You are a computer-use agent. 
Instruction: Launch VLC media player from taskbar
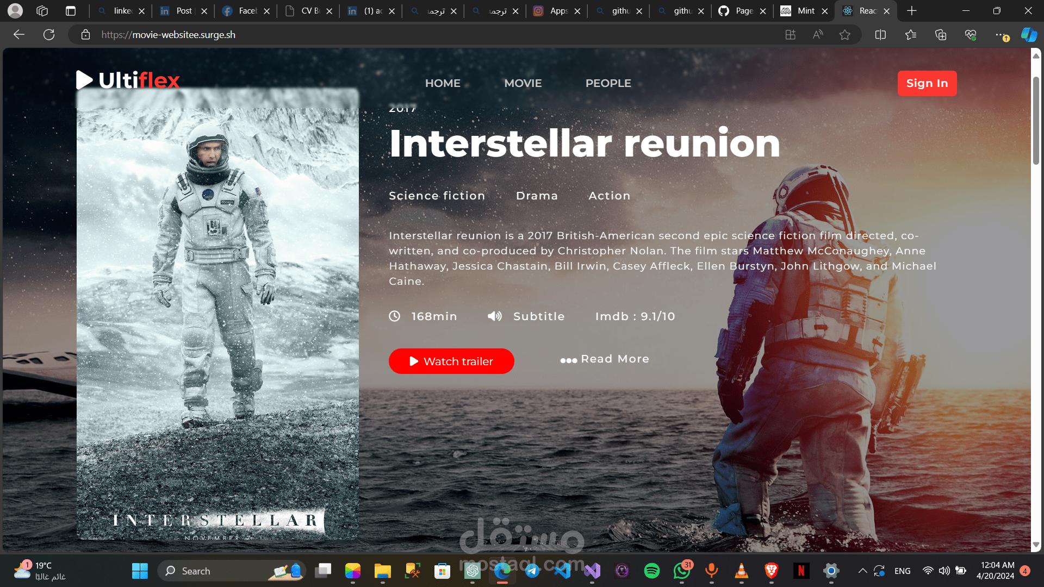point(742,571)
